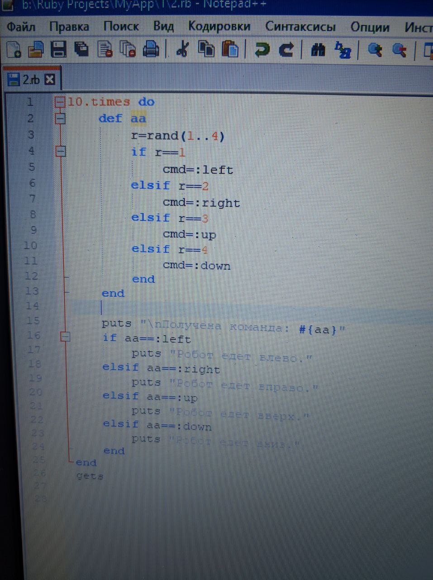Collapse the def aa fold marker
This screenshot has width=433, height=580.
pyautogui.click(x=60, y=119)
